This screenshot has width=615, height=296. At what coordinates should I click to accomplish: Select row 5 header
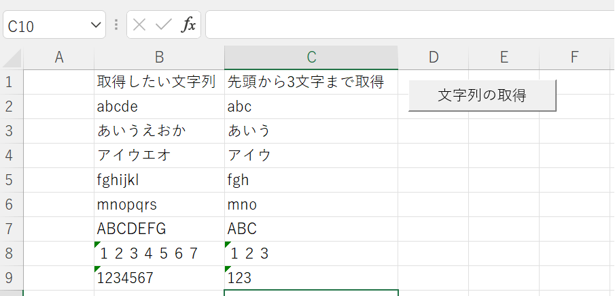(10, 180)
